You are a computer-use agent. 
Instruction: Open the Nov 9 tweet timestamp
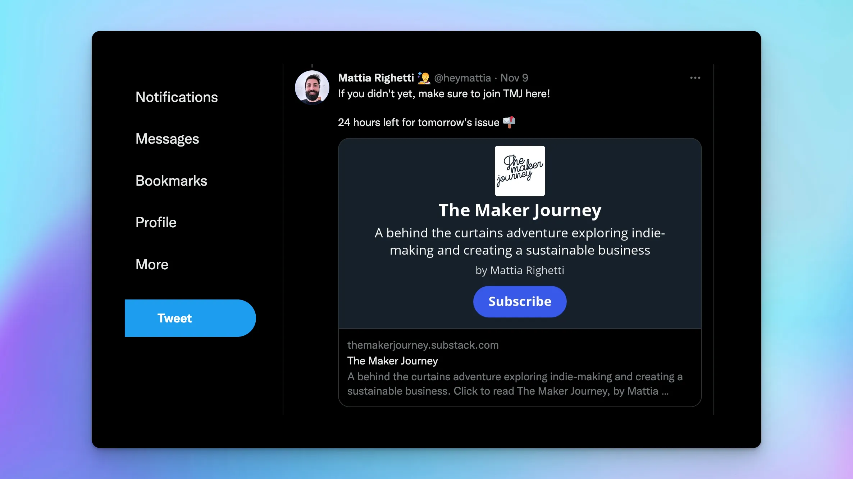click(x=514, y=78)
